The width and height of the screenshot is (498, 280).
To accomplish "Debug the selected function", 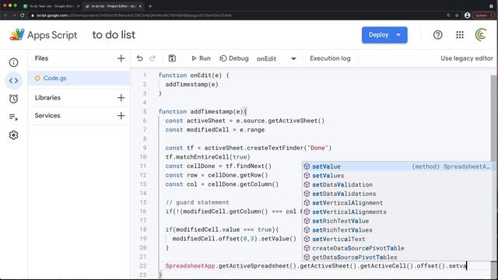I will pyautogui.click(x=234, y=58).
